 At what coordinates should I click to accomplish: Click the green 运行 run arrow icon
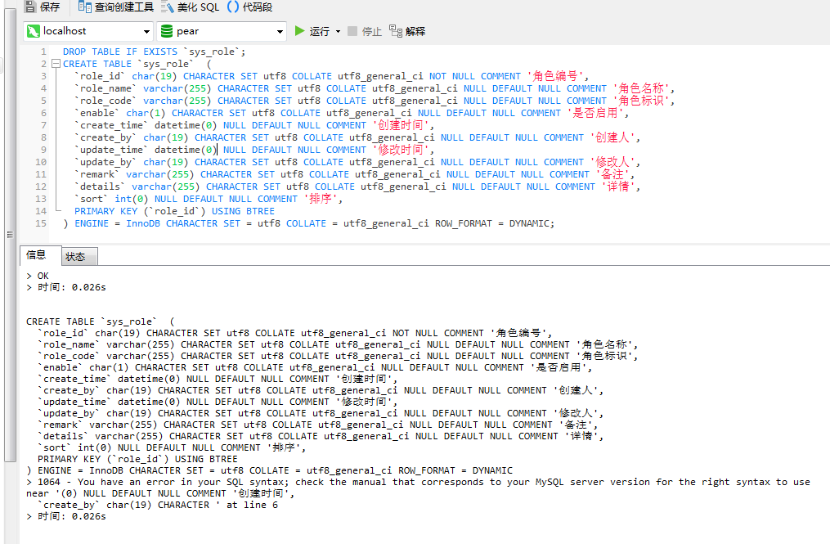[x=300, y=30]
